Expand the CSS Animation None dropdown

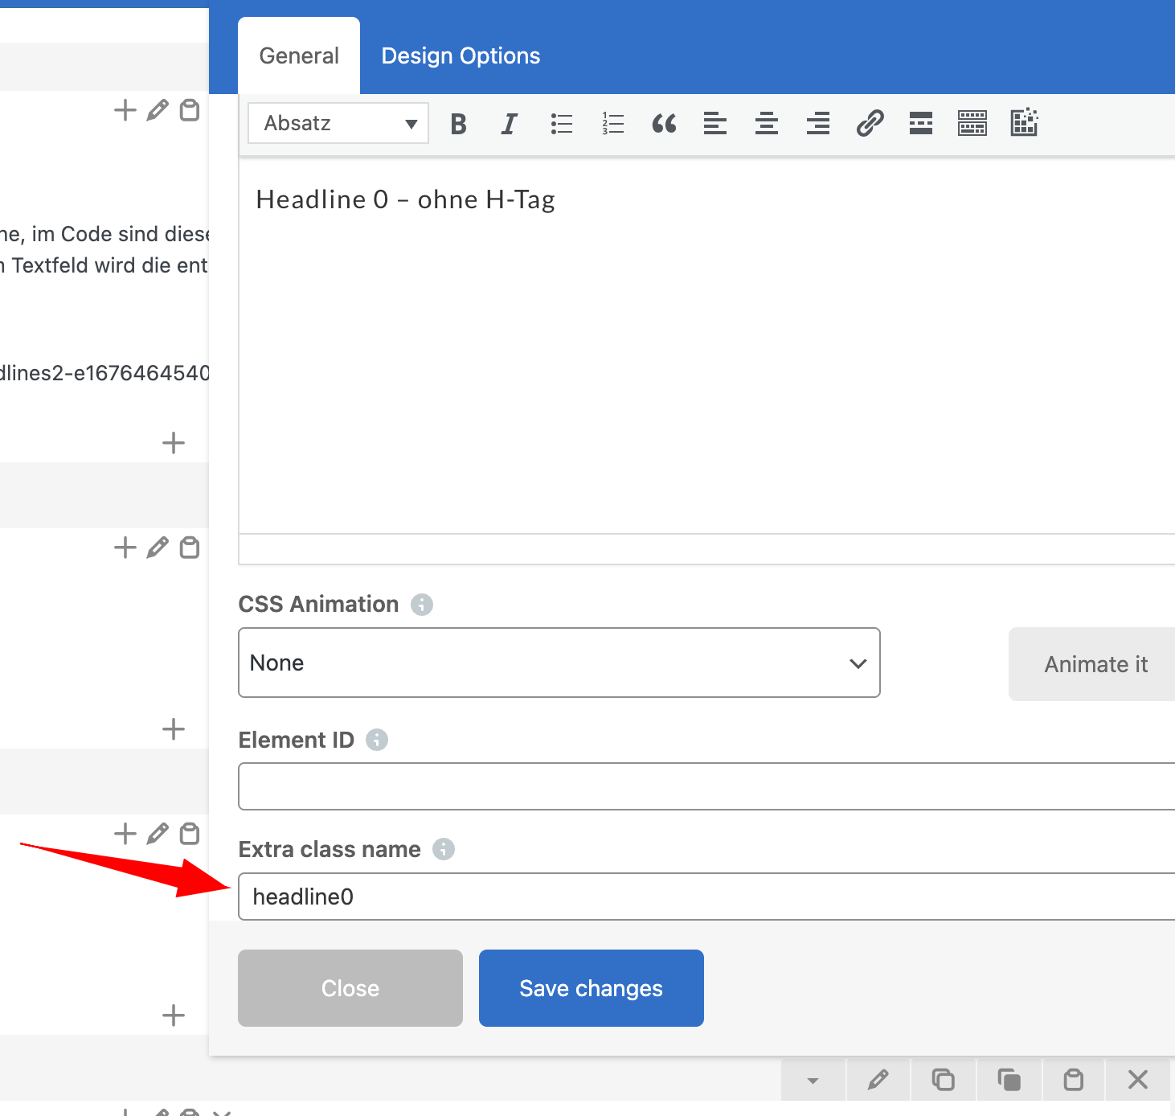click(559, 663)
